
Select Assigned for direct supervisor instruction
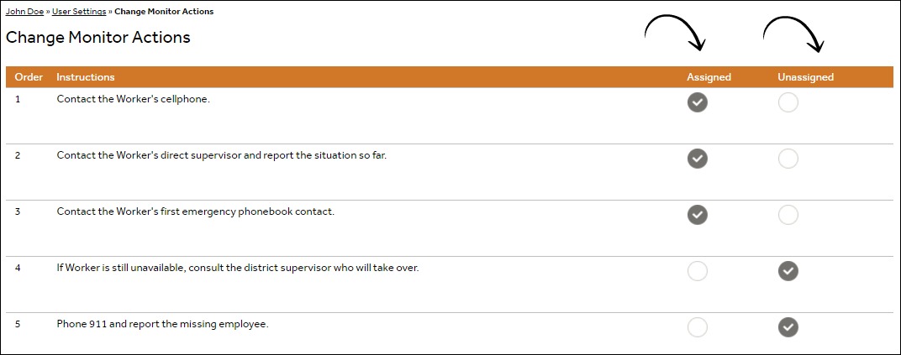click(697, 159)
